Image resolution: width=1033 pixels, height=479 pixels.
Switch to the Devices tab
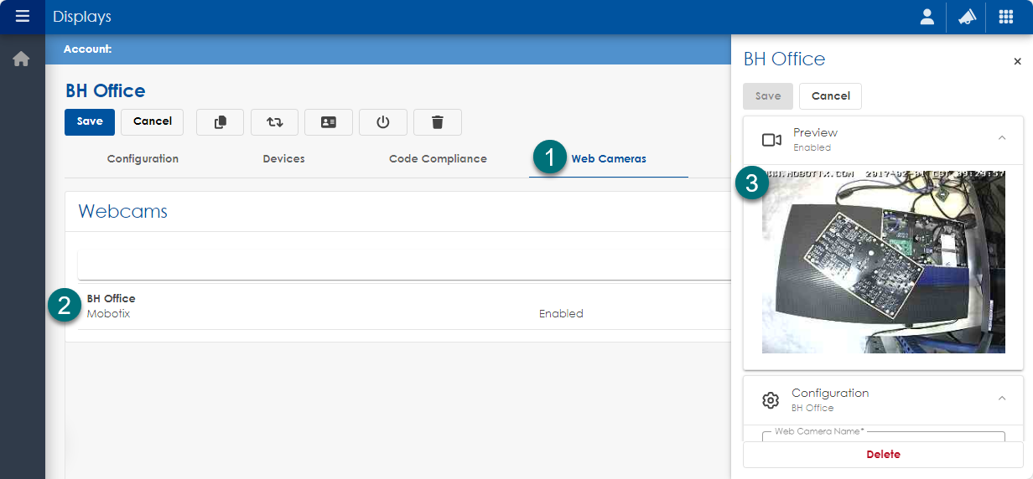click(x=283, y=159)
